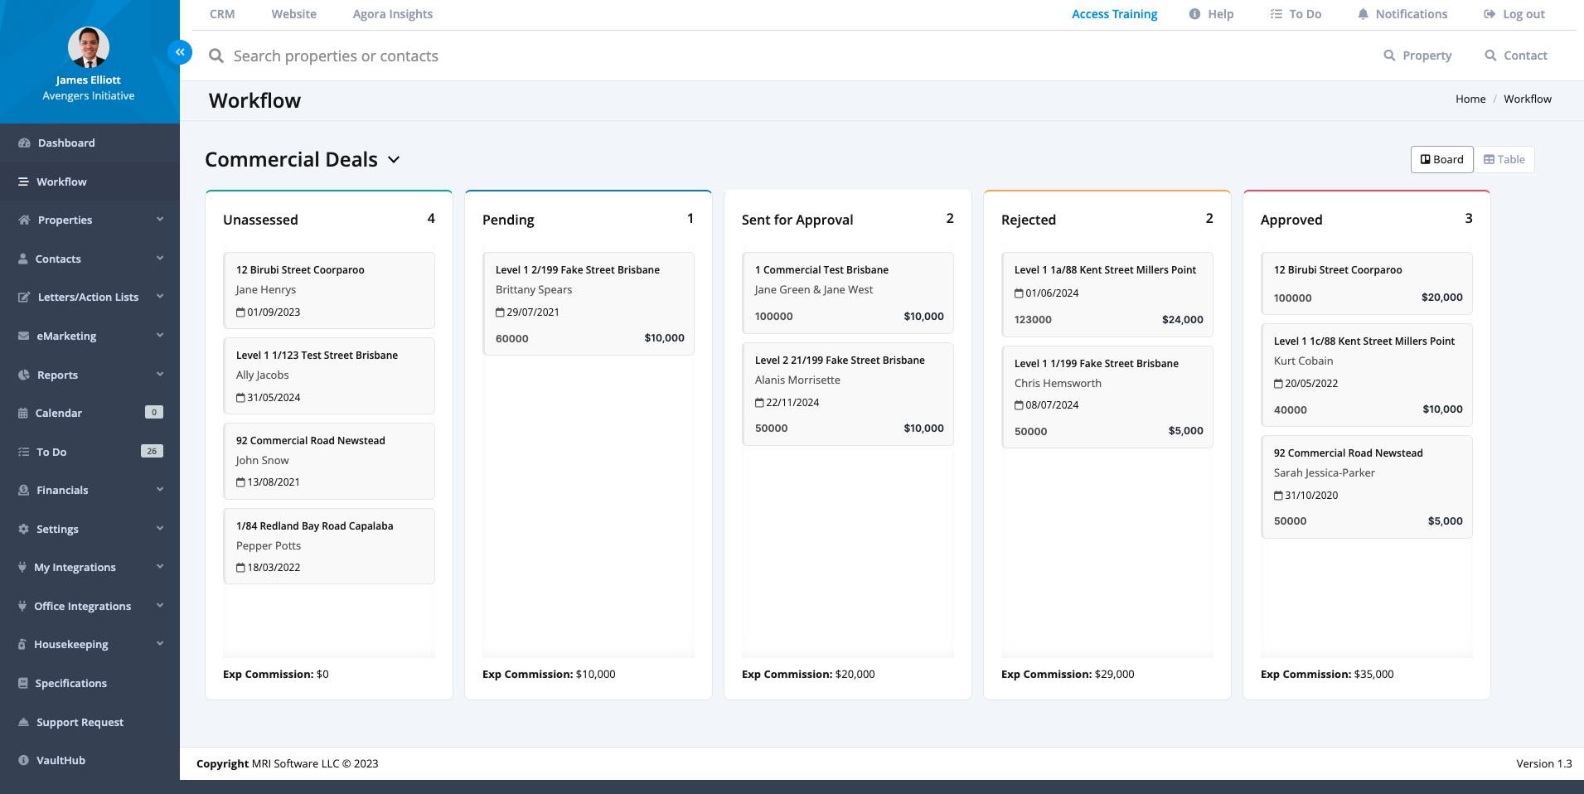This screenshot has height=794, width=1584.
Task: Click the Support Request bell icon
Action: [23, 722]
